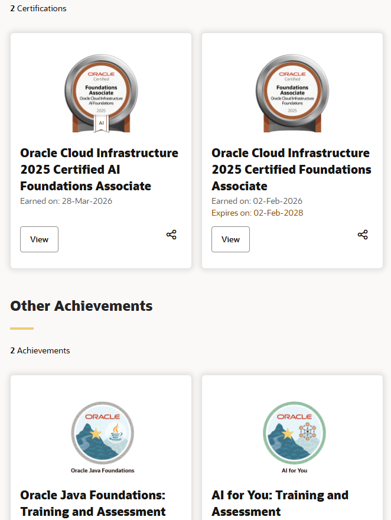Screen dimensions: 391x520
Task: View the 2025 Certified Foundations Associate certificate
Action: click(x=230, y=239)
